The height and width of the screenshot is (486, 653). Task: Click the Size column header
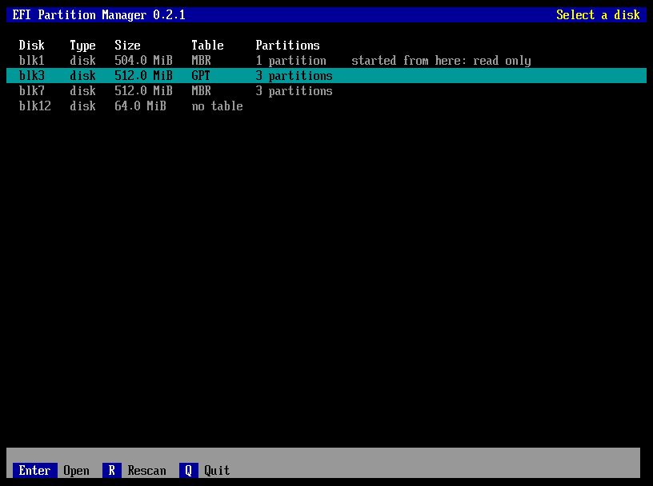[x=127, y=46]
